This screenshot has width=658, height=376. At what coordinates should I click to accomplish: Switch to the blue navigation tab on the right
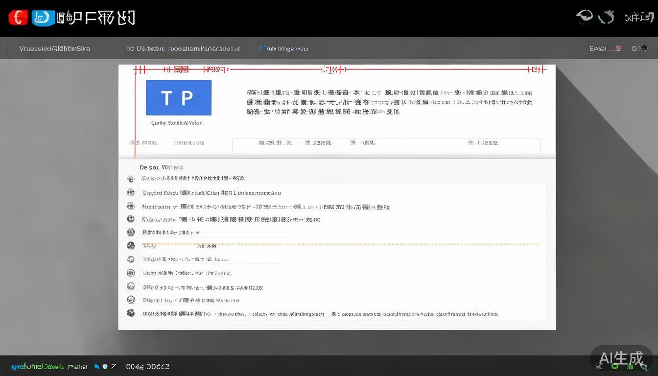(x=284, y=48)
